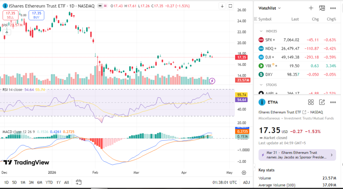Screen dimensions: 343x189
Task: Click the download arrow icon above chart
Action: [222, 6]
